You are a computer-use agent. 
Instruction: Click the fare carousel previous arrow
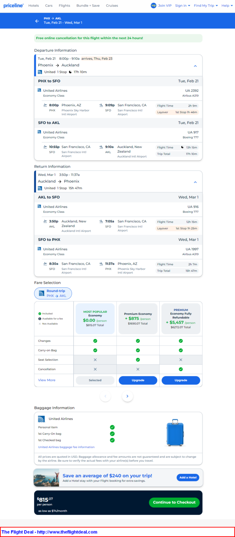105,396
